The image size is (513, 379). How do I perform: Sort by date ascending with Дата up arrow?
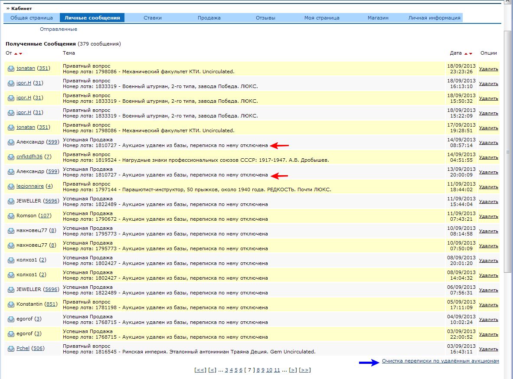tap(466, 53)
